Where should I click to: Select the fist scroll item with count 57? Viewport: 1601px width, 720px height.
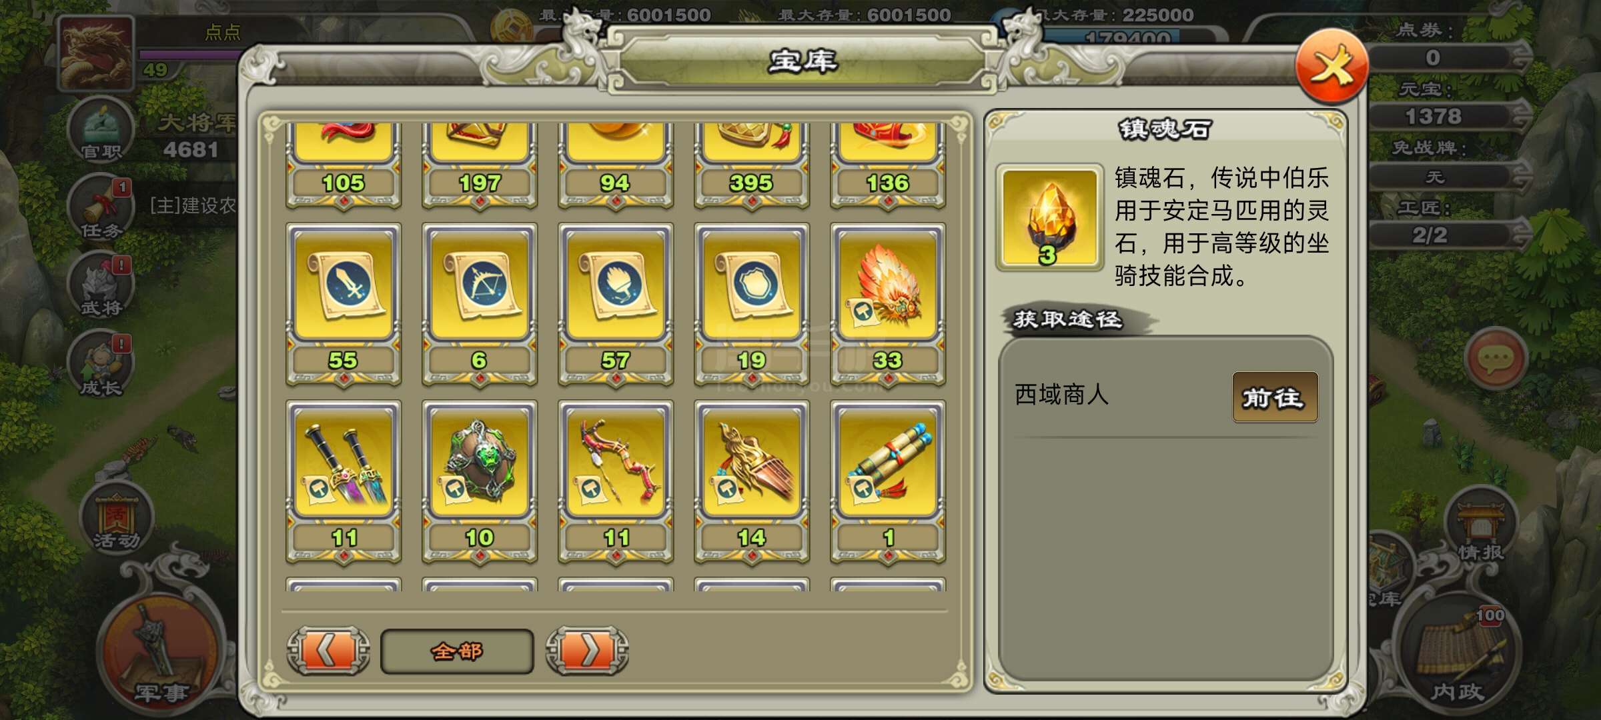[616, 304]
